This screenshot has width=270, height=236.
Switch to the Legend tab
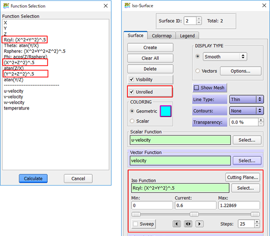tap(187, 36)
